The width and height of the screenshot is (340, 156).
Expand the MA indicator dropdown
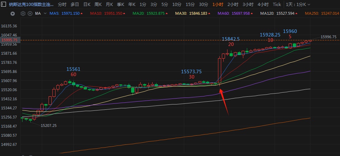click(45, 13)
